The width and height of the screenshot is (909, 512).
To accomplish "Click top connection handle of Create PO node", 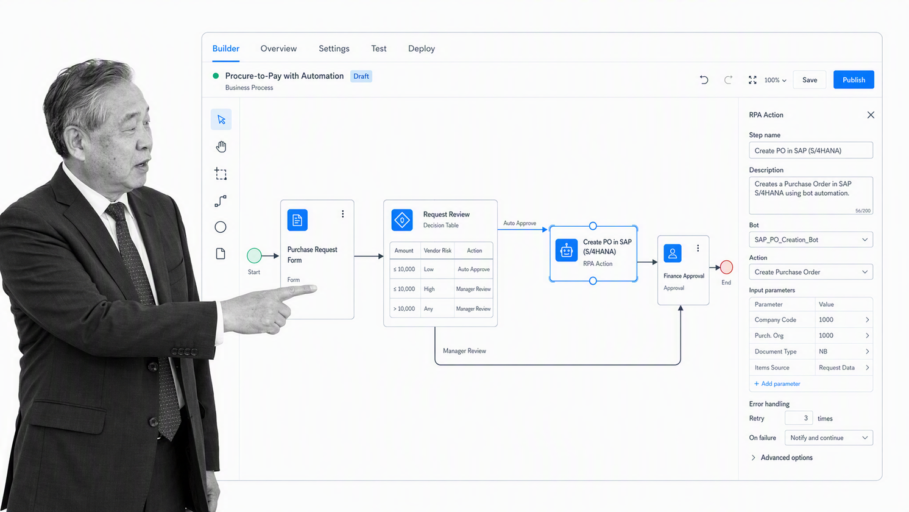I will pos(593,226).
